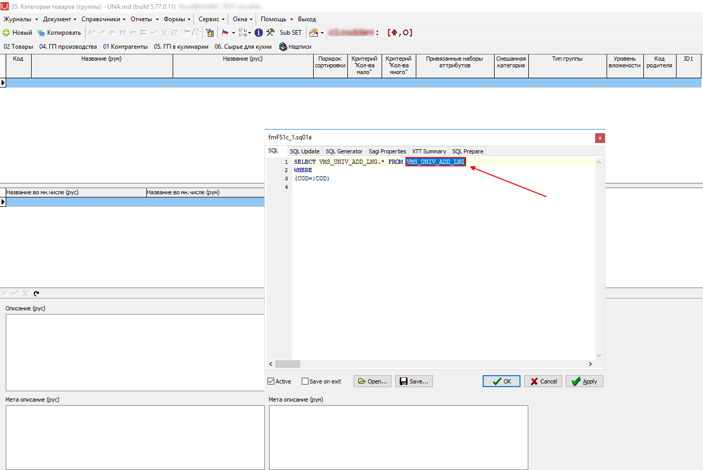Click the Копировать copy icon

coord(41,33)
